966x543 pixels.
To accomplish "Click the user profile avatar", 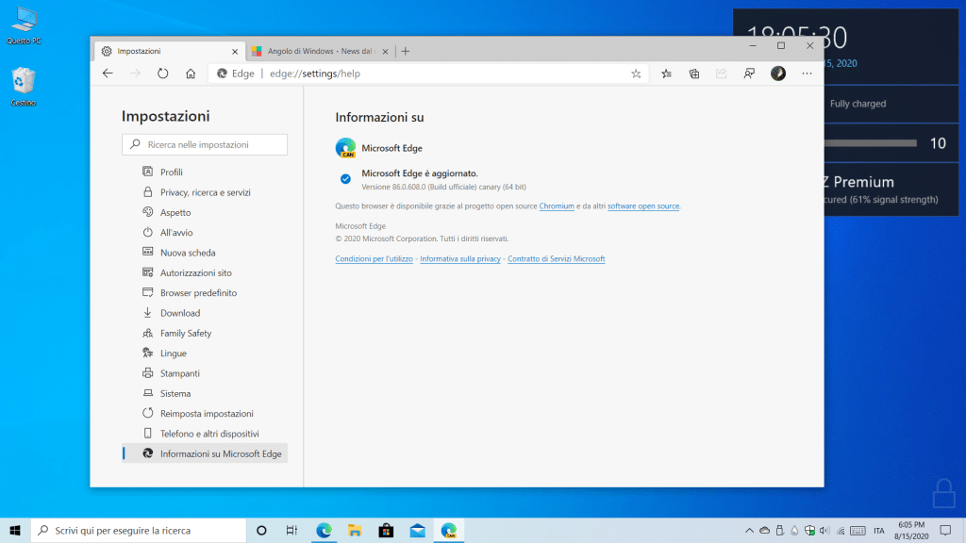I will coord(778,74).
